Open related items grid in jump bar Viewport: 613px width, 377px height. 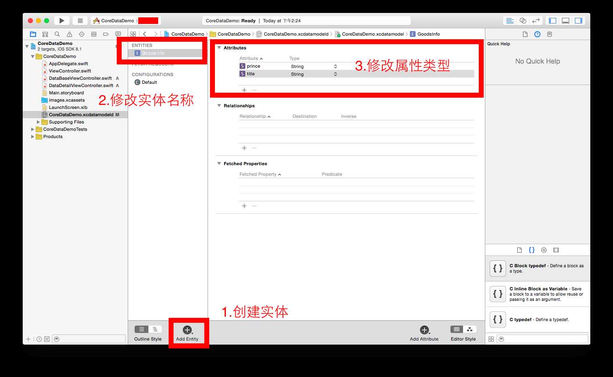tap(133, 34)
